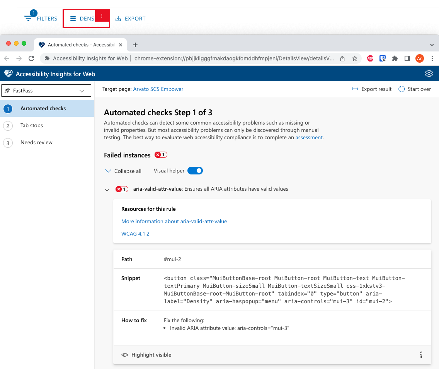Click the Failed instances count badge
This screenshot has height=369, width=439.
pyautogui.click(x=161, y=155)
